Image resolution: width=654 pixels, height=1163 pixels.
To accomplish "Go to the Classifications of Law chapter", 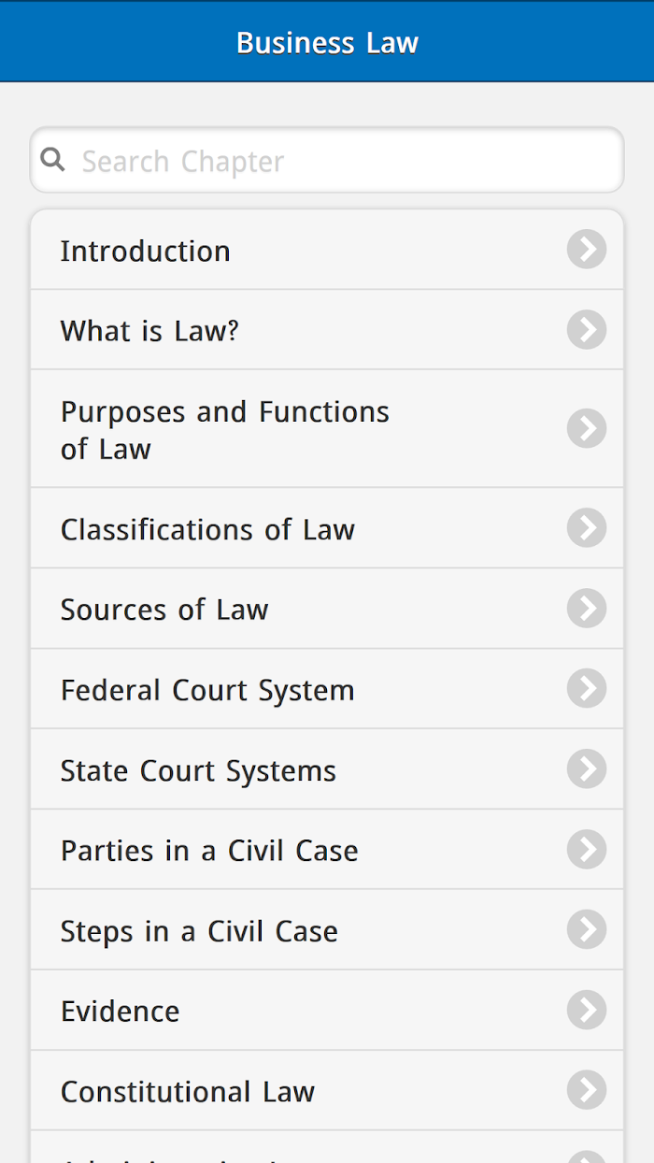I will tap(327, 528).
